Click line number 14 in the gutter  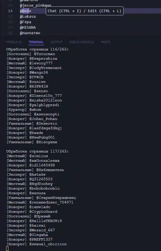pyautogui.click(x=10, y=11)
